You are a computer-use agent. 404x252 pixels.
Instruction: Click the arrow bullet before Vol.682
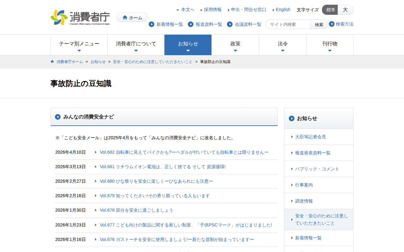[x=96, y=152]
